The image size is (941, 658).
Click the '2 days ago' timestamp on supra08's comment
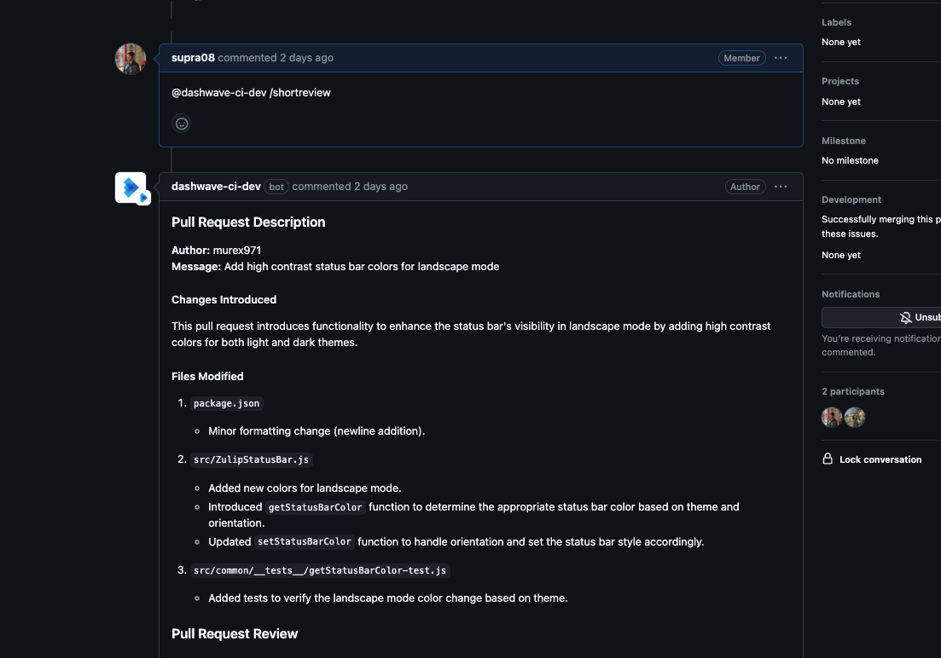(x=306, y=58)
